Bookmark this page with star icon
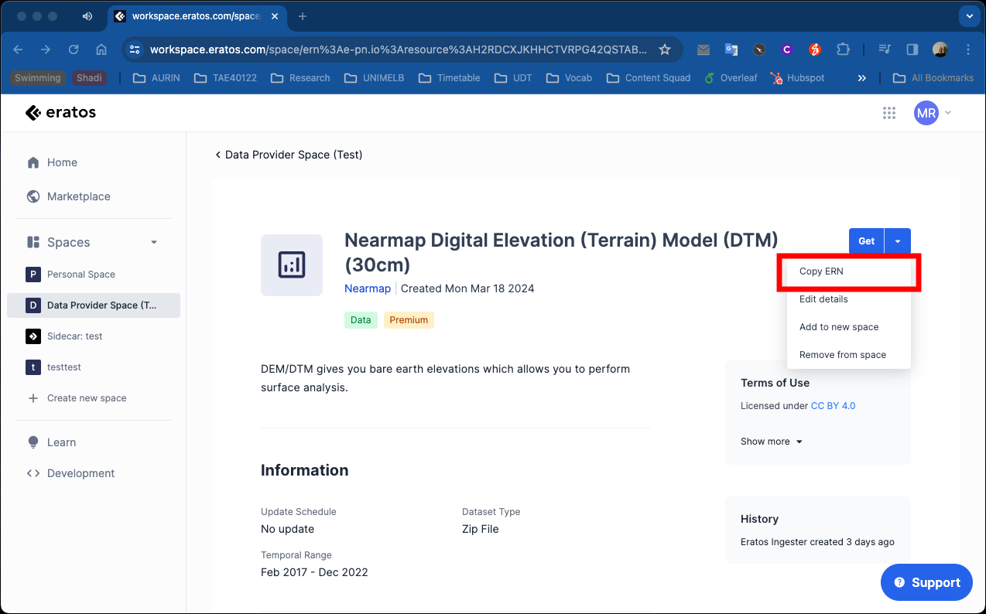The width and height of the screenshot is (986, 614). [x=664, y=49]
